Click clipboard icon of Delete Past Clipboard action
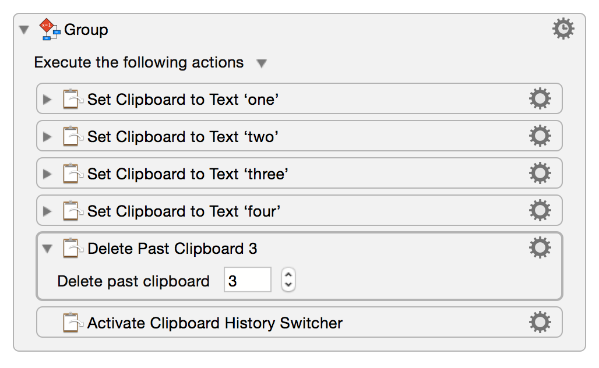Viewport: 599px width, 368px height. click(71, 249)
